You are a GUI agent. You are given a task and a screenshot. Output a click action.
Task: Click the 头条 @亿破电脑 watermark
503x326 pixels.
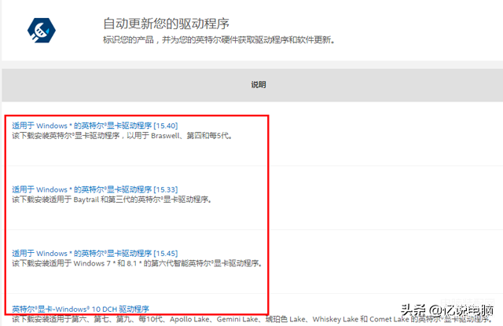447,310
